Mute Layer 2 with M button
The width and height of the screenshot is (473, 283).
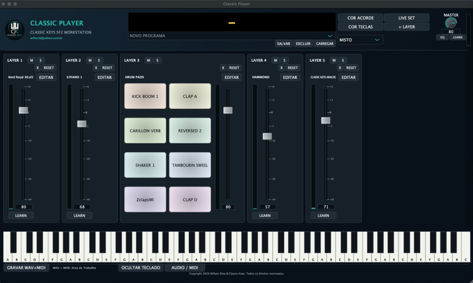point(90,60)
